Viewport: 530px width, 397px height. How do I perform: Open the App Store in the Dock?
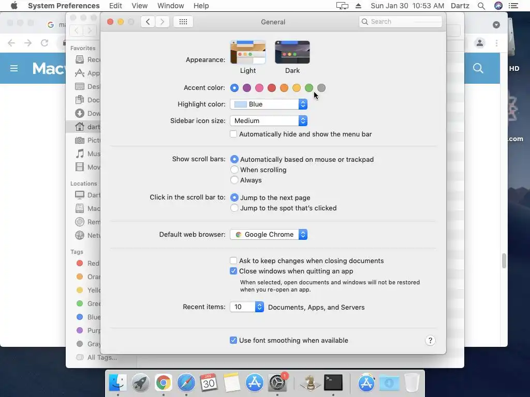[254, 383]
